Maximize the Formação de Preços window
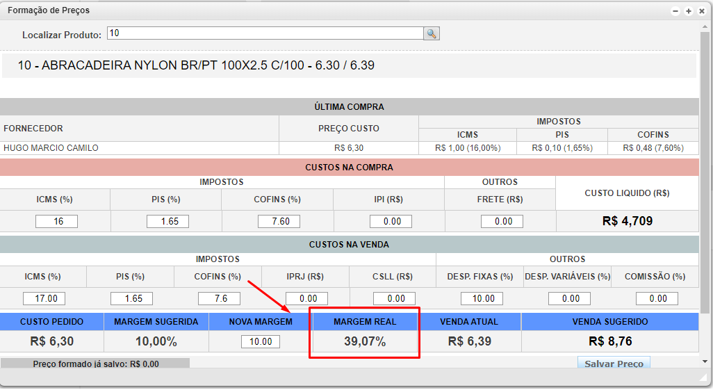The image size is (713, 390). tap(688, 11)
